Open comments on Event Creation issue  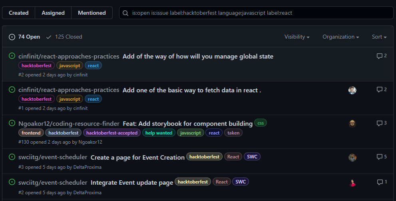coord(382,157)
